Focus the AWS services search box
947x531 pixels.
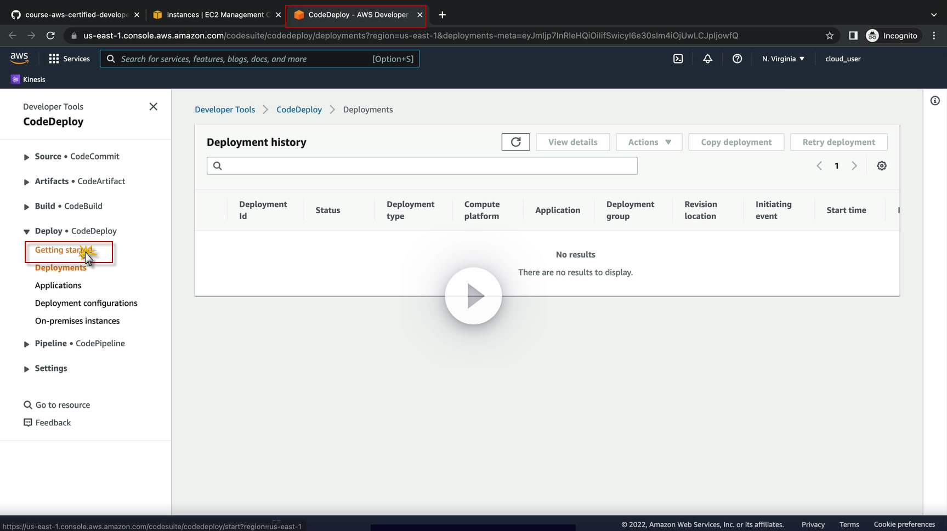260,59
